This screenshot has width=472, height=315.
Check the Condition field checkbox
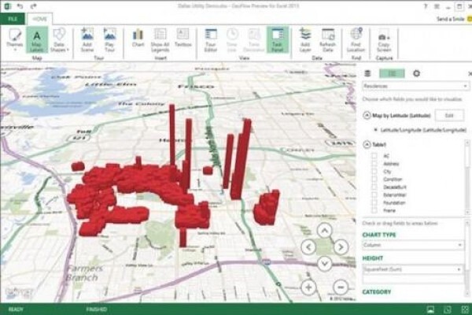(x=374, y=180)
